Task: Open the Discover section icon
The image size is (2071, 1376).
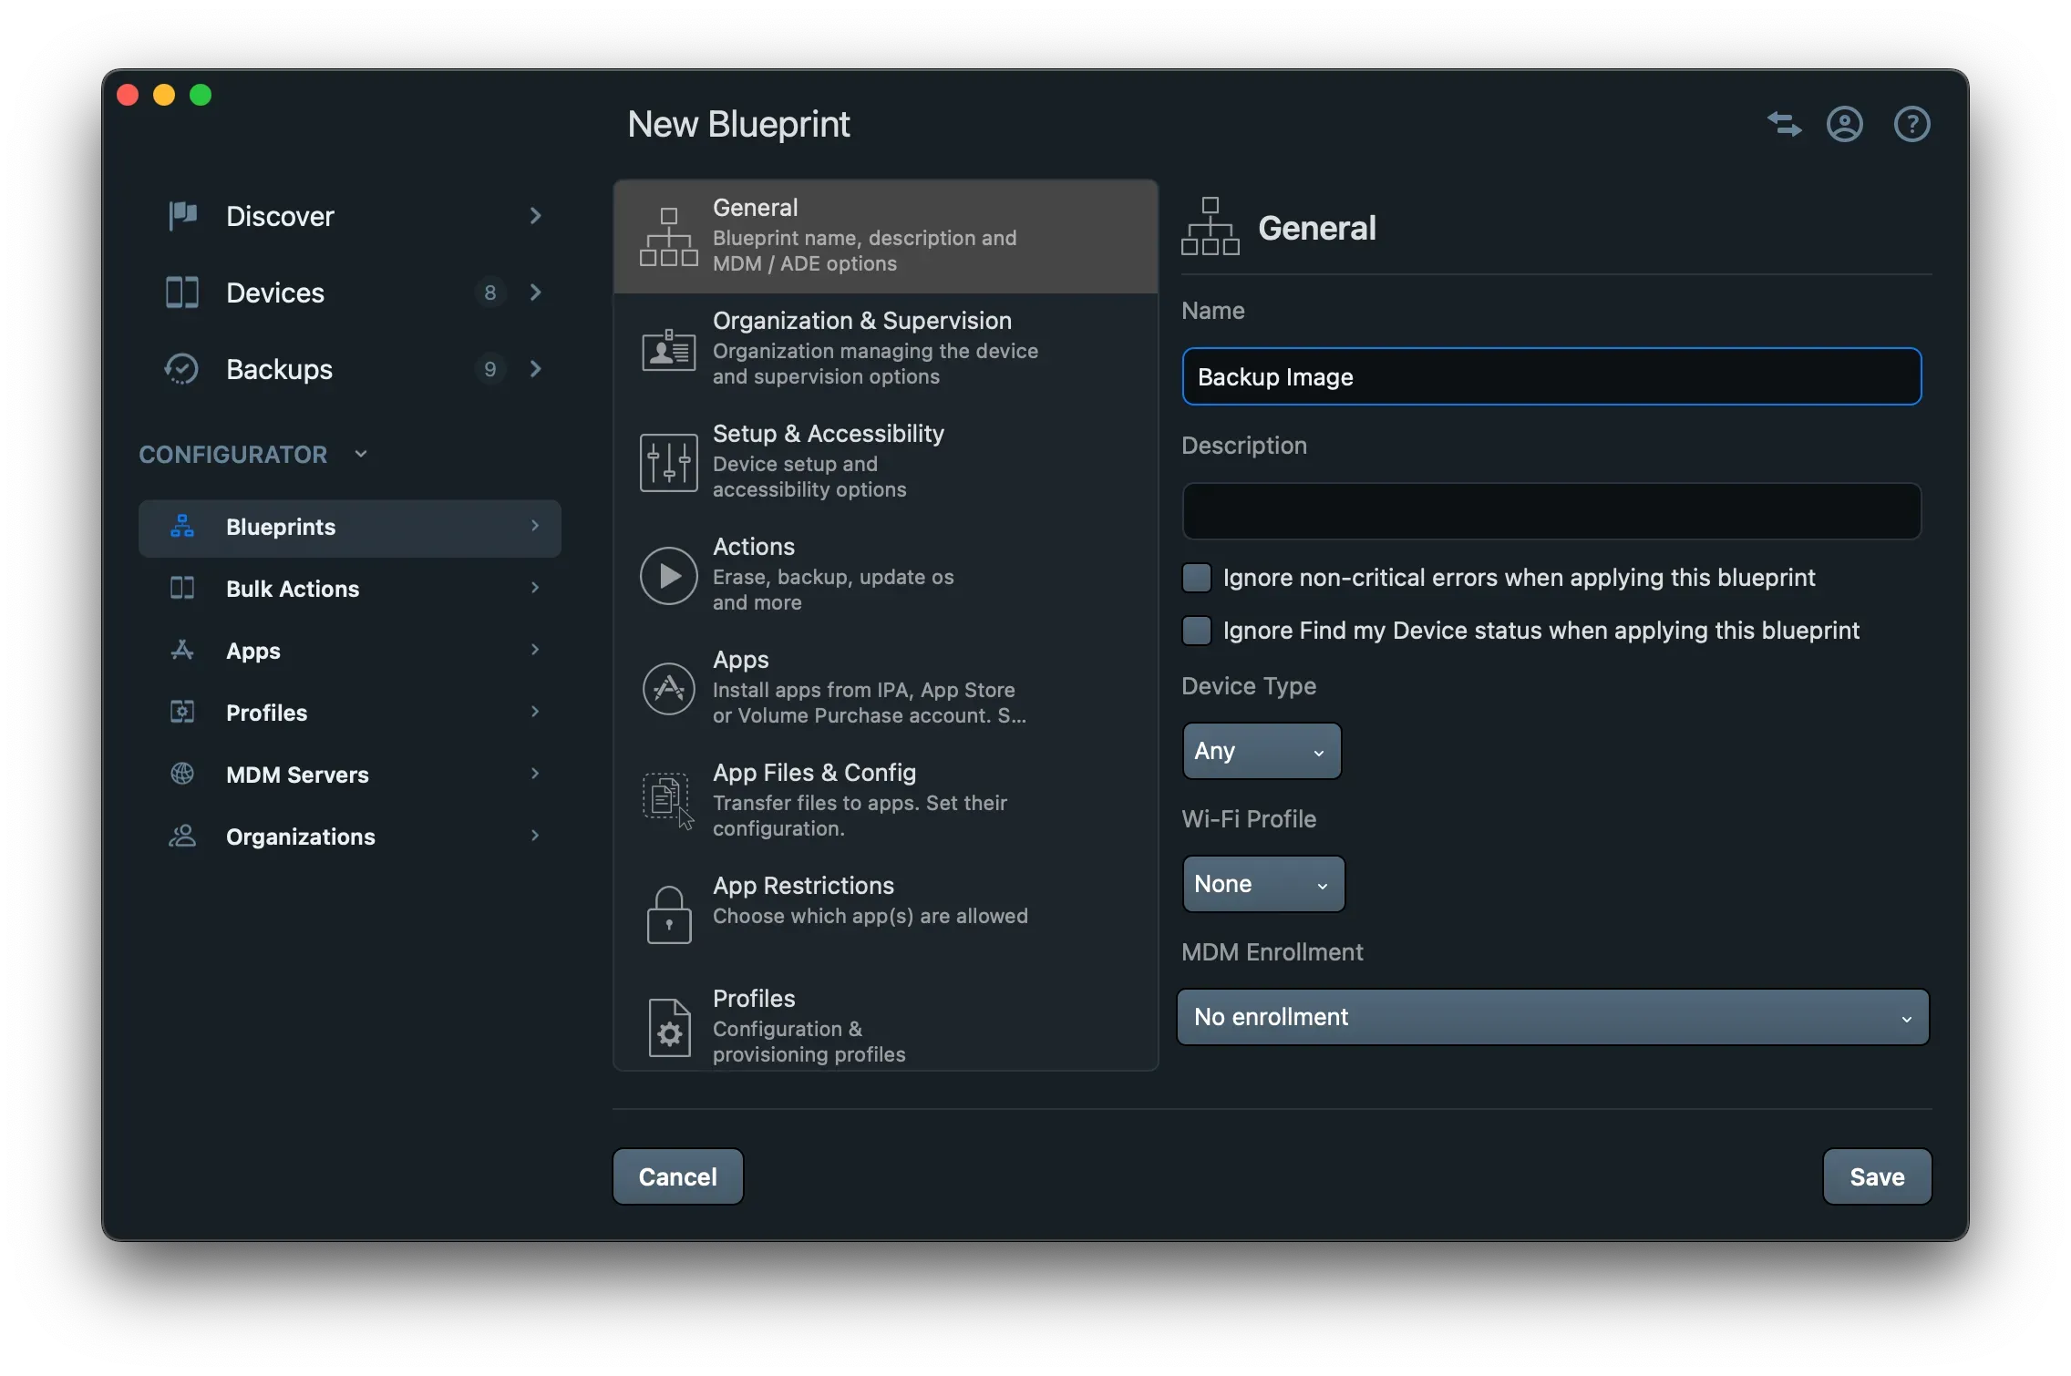Action: [180, 216]
